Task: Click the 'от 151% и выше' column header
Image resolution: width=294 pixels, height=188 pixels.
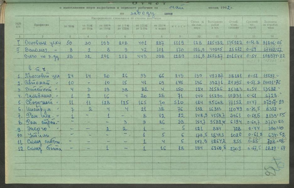Action: click(160, 26)
